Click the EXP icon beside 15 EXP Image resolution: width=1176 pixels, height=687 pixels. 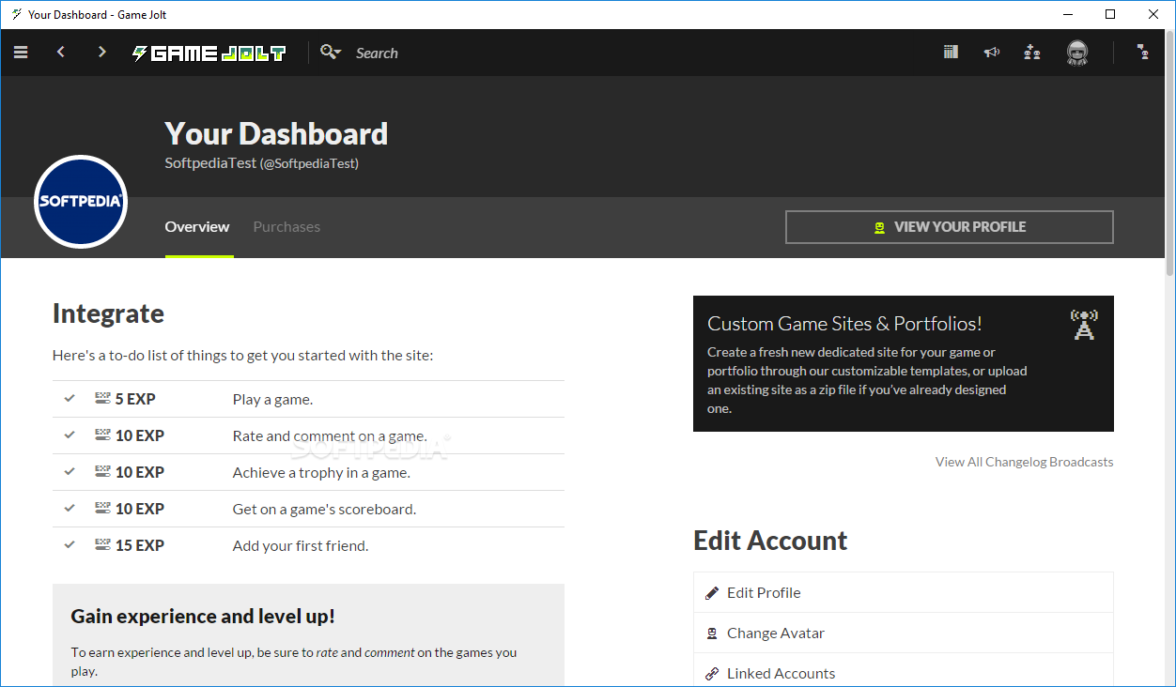(102, 544)
